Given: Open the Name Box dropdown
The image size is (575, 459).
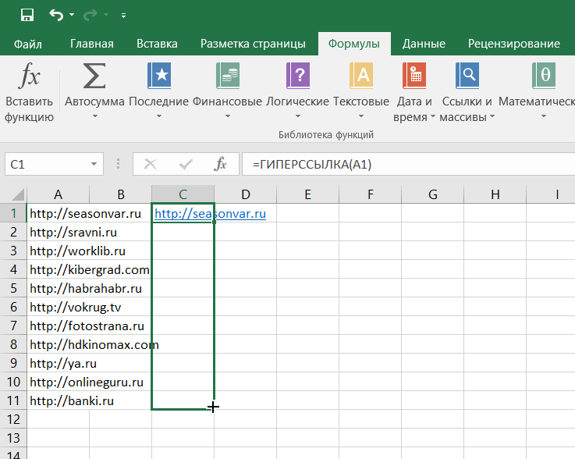Looking at the screenshot, I should point(94,164).
